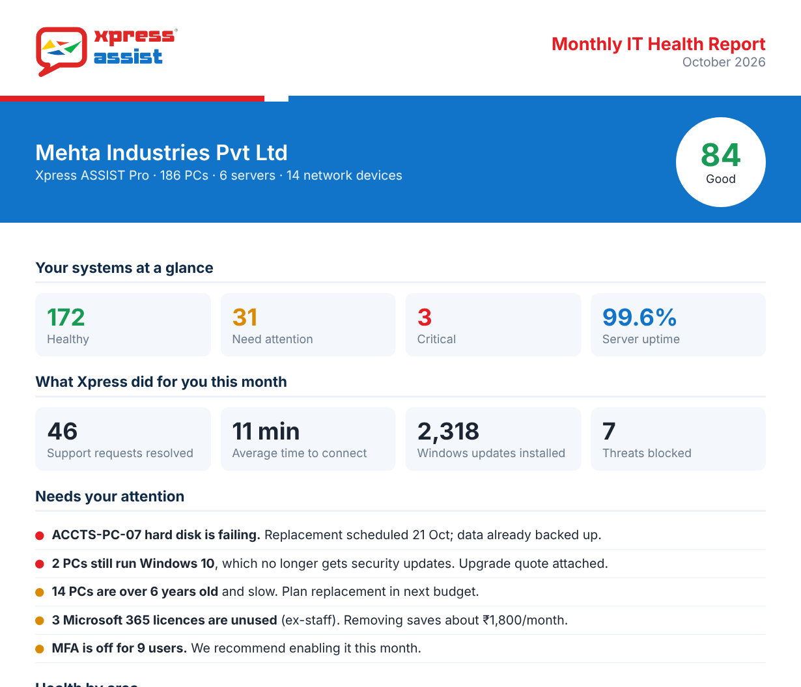Select the 99.6% Server uptime card

click(x=679, y=324)
